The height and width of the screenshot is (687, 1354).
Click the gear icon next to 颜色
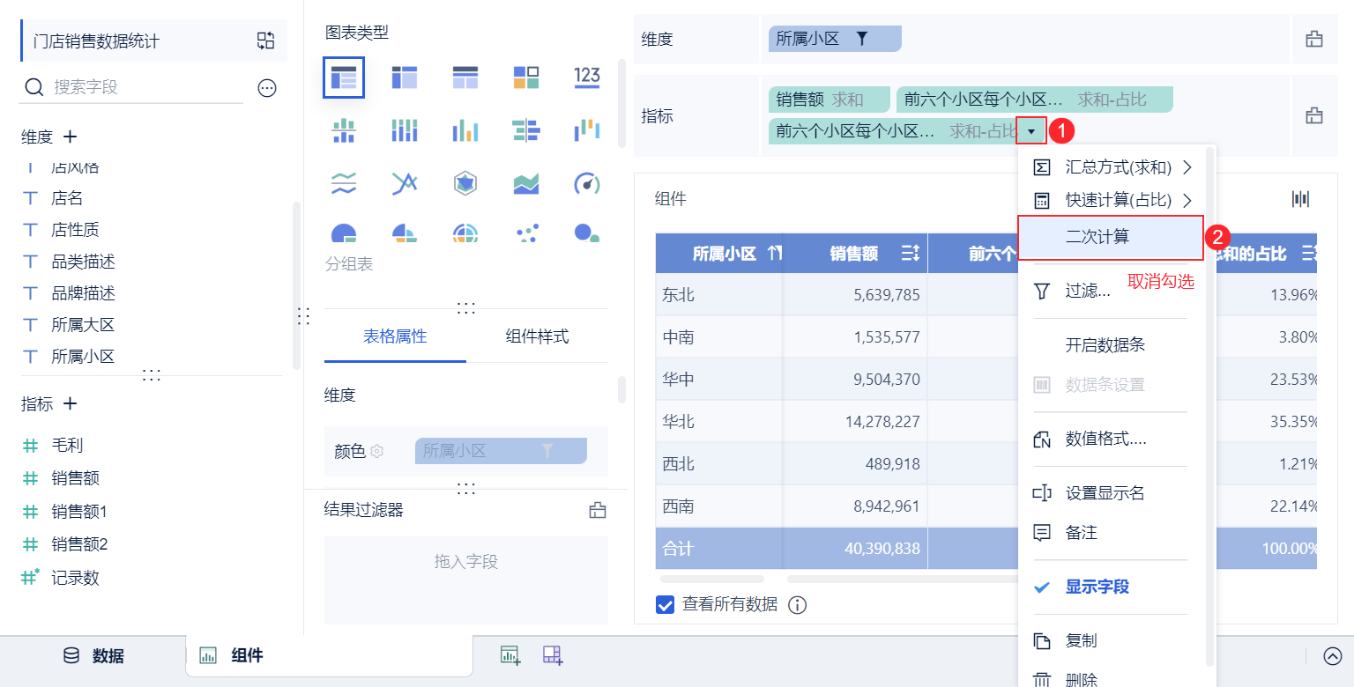coord(377,451)
